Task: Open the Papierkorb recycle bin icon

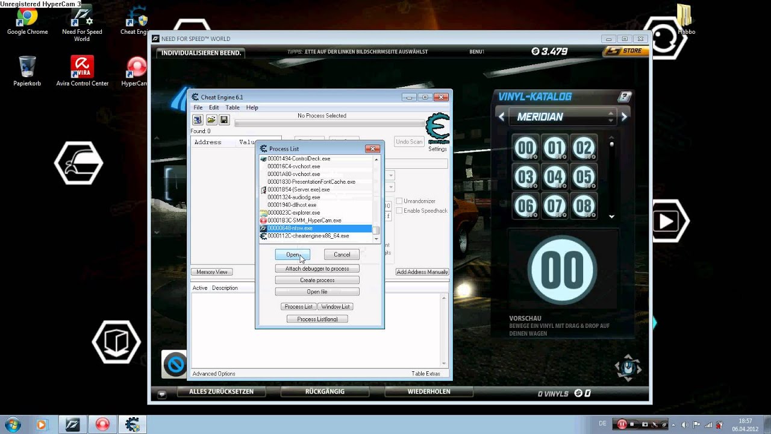Action: pyautogui.click(x=27, y=71)
